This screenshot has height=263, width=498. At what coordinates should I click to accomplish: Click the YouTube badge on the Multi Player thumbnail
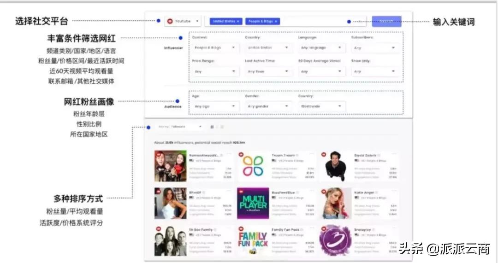[x=241, y=192]
